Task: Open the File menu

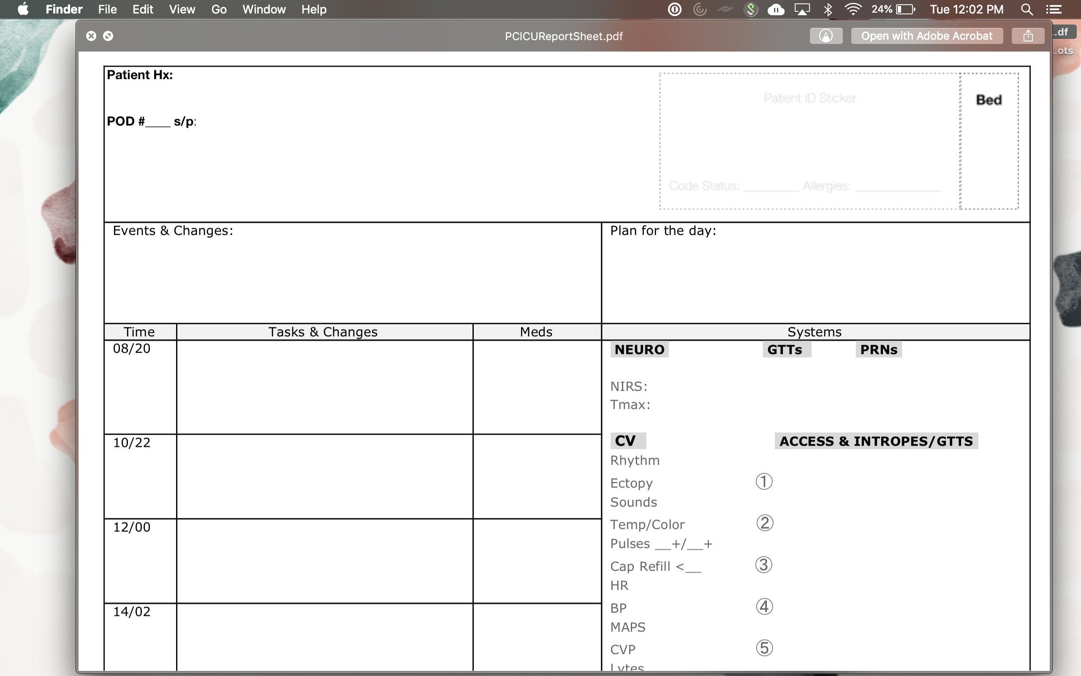Action: (107, 9)
